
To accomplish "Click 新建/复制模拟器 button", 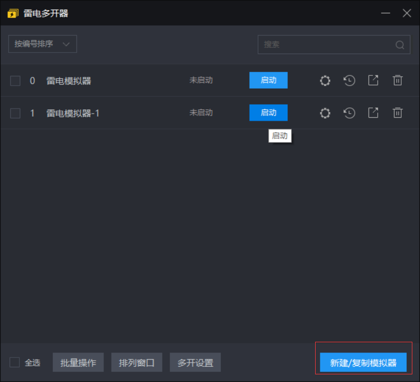I will point(363,363).
